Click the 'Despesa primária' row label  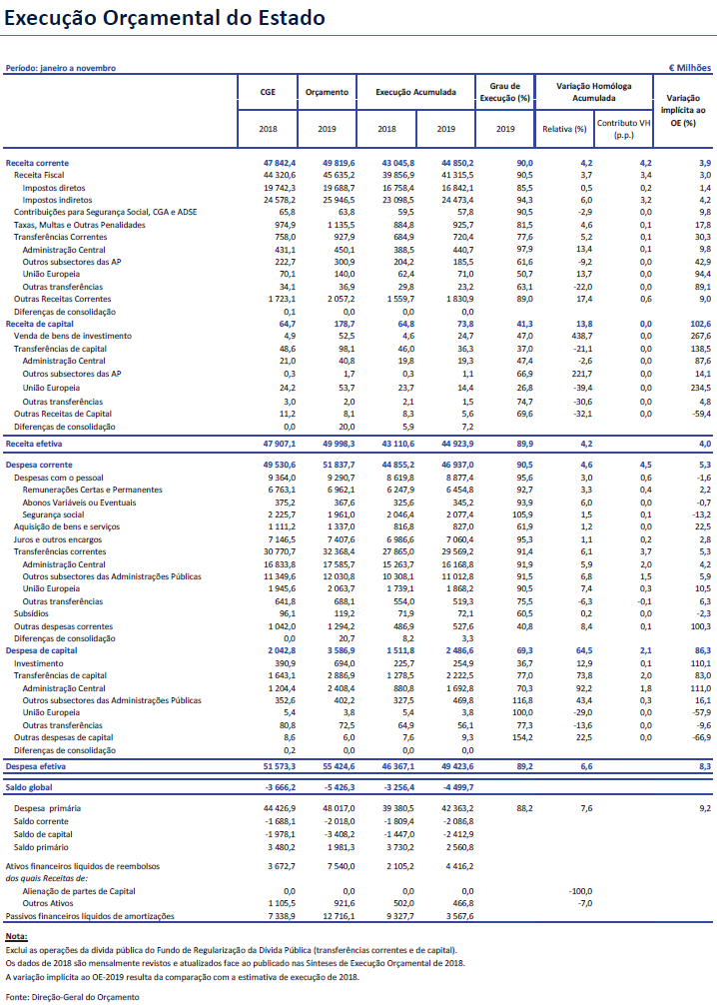point(47,808)
